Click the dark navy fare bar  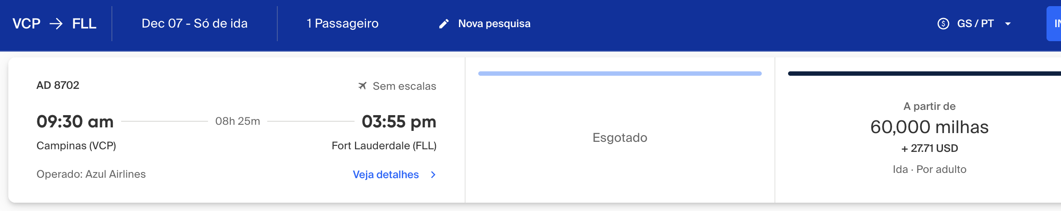click(925, 74)
